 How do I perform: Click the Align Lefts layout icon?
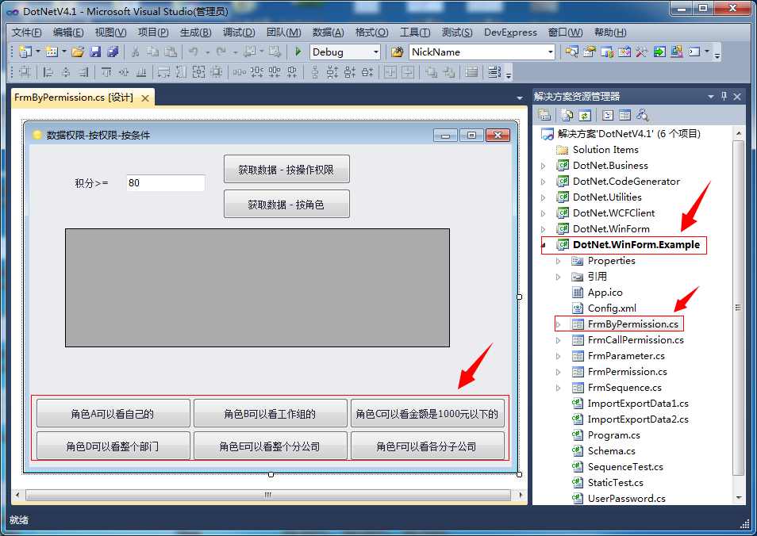48,72
